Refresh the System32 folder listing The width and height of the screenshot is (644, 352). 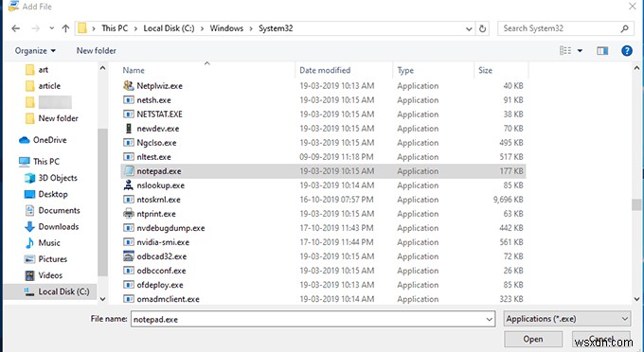(x=483, y=28)
